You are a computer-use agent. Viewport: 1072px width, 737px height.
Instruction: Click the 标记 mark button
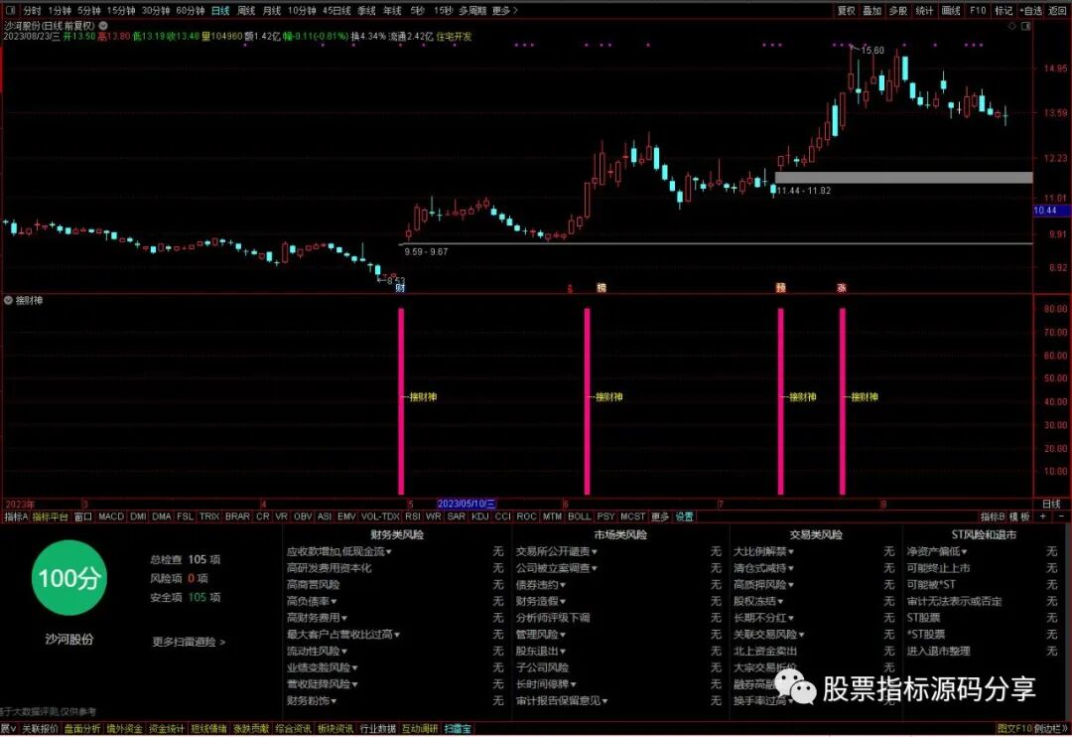[x=1004, y=10]
